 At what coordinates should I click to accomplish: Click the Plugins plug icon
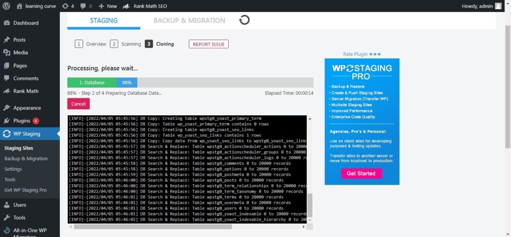(x=6, y=121)
